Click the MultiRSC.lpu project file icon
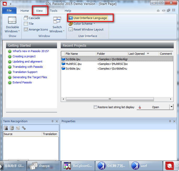The width and height of the screenshot is (179, 171). (63, 64)
